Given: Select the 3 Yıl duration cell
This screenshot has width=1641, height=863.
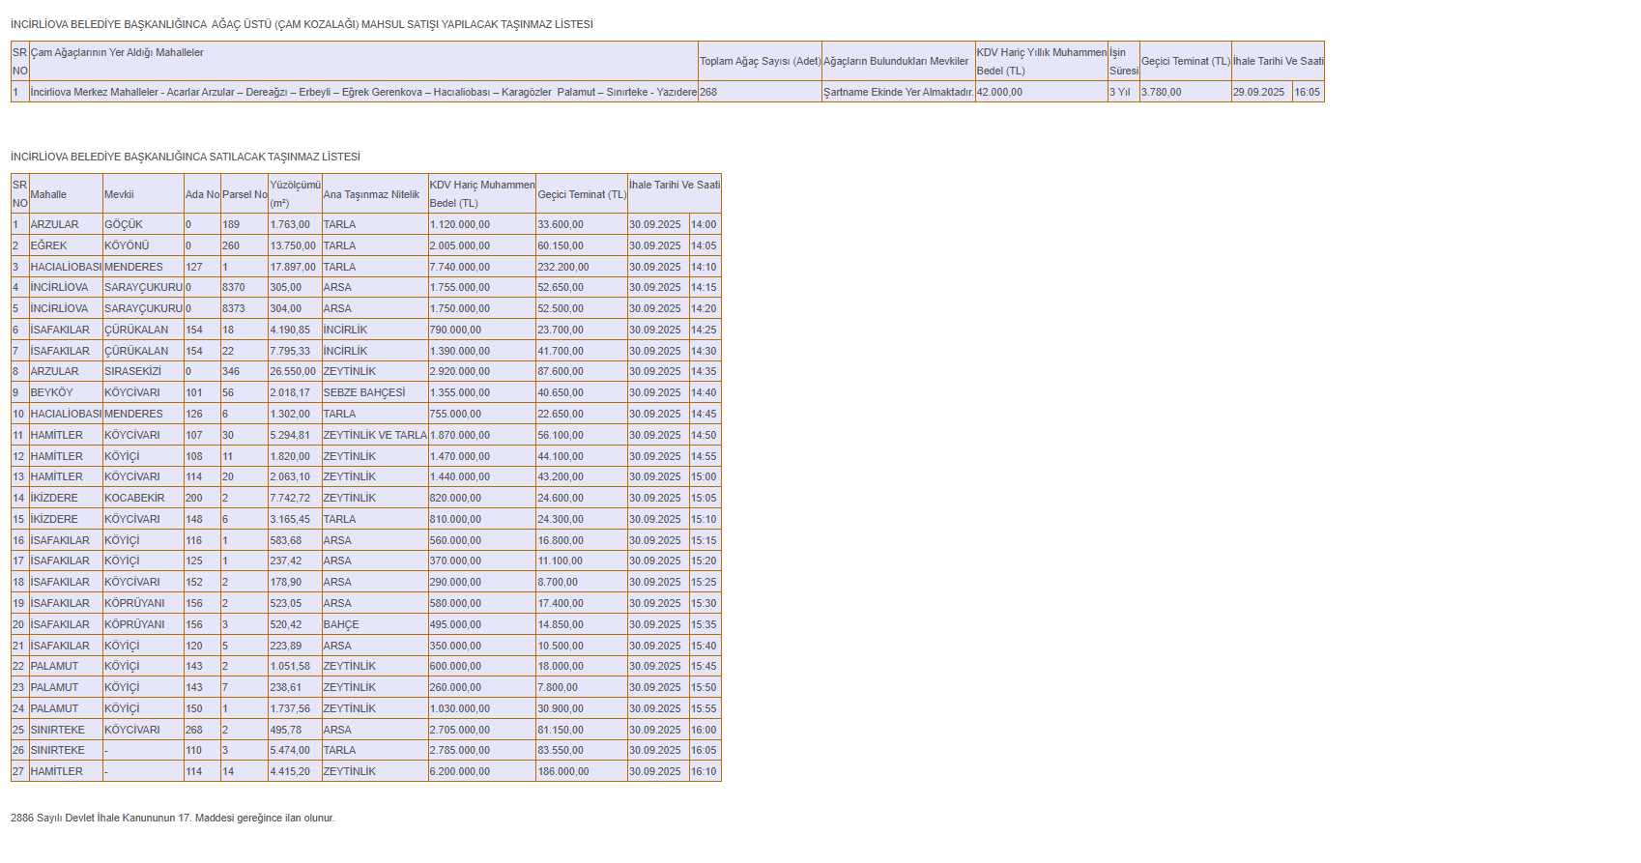Looking at the screenshot, I should coord(1120,93).
